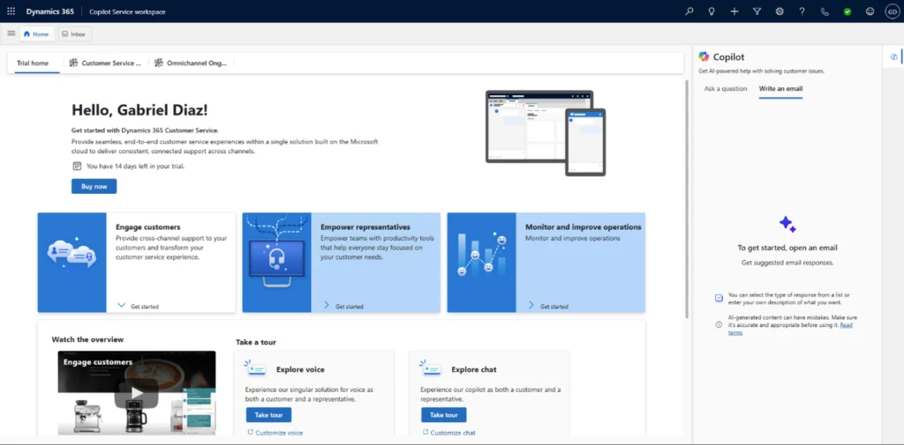Open the advanced find funnel icon
Screen dimensions: 904x445
757,11
